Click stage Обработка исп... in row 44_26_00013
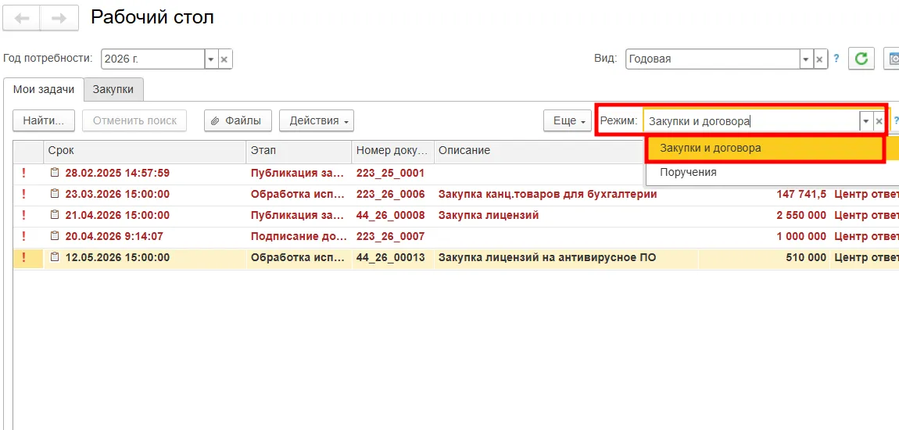 (298, 257)
